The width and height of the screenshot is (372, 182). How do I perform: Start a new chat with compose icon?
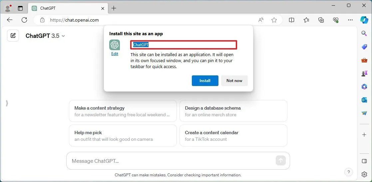click(13, 36)
